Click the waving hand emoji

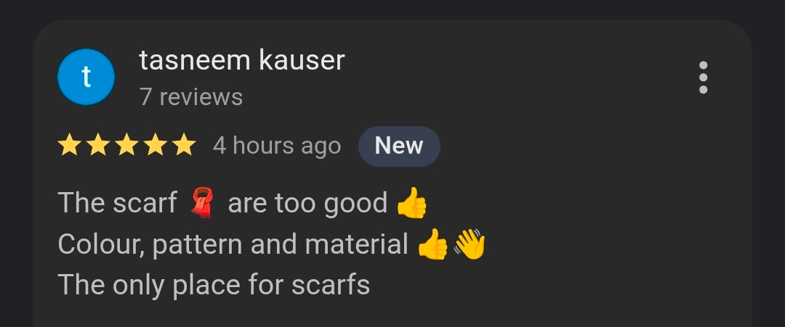coord(470,244)
